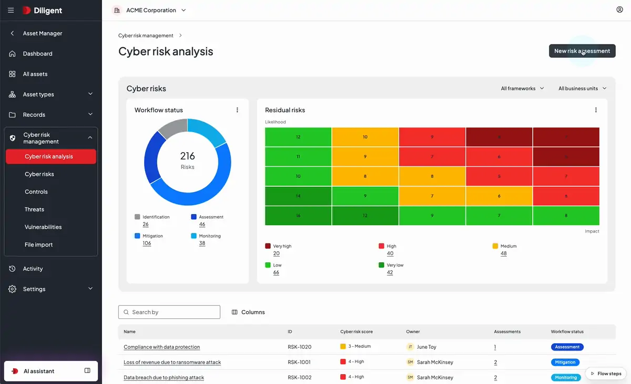
Task: Toggle the AI assistant panel icon
Action: (87, 371)
